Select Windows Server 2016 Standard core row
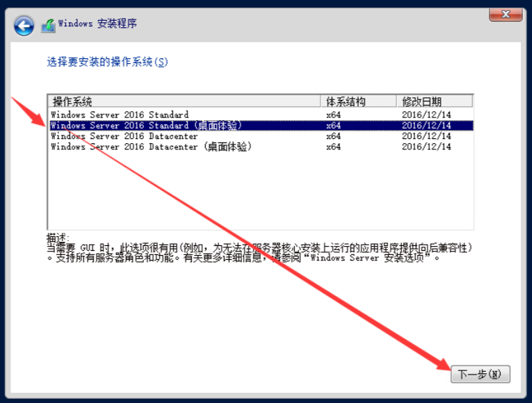 click(261, 115)
